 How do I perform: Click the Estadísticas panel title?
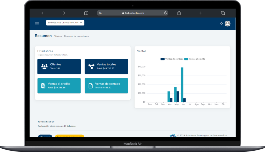tap(45, 51)
